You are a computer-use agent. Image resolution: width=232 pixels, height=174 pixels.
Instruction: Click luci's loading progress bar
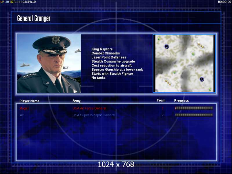click(x=194, y=115)
